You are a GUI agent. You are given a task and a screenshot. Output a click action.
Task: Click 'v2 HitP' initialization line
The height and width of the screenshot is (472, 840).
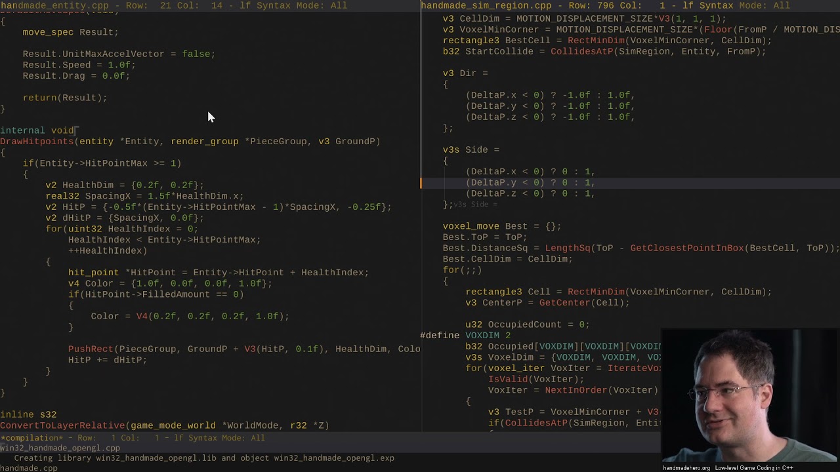click(219, 207)
